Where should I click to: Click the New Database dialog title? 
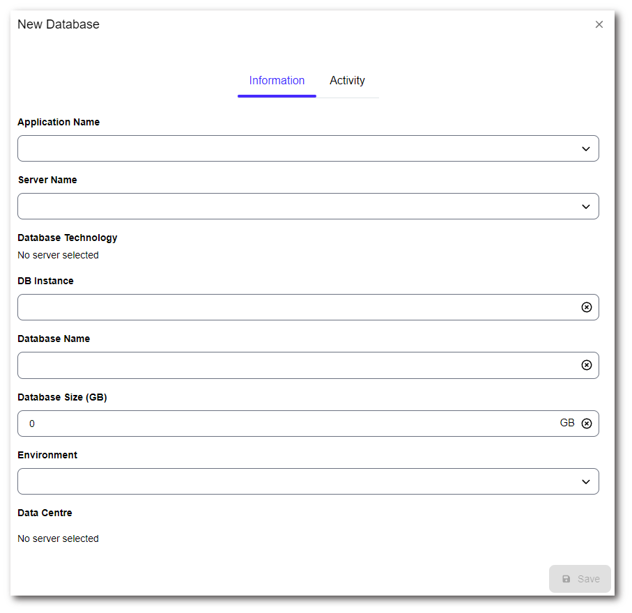[x=59, y=24]
